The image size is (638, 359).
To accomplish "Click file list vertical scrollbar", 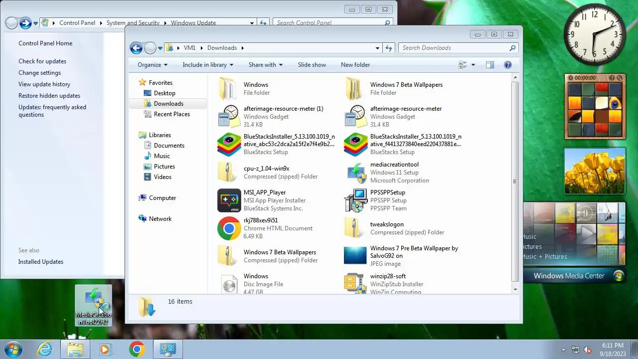I will tap(515, 182).
